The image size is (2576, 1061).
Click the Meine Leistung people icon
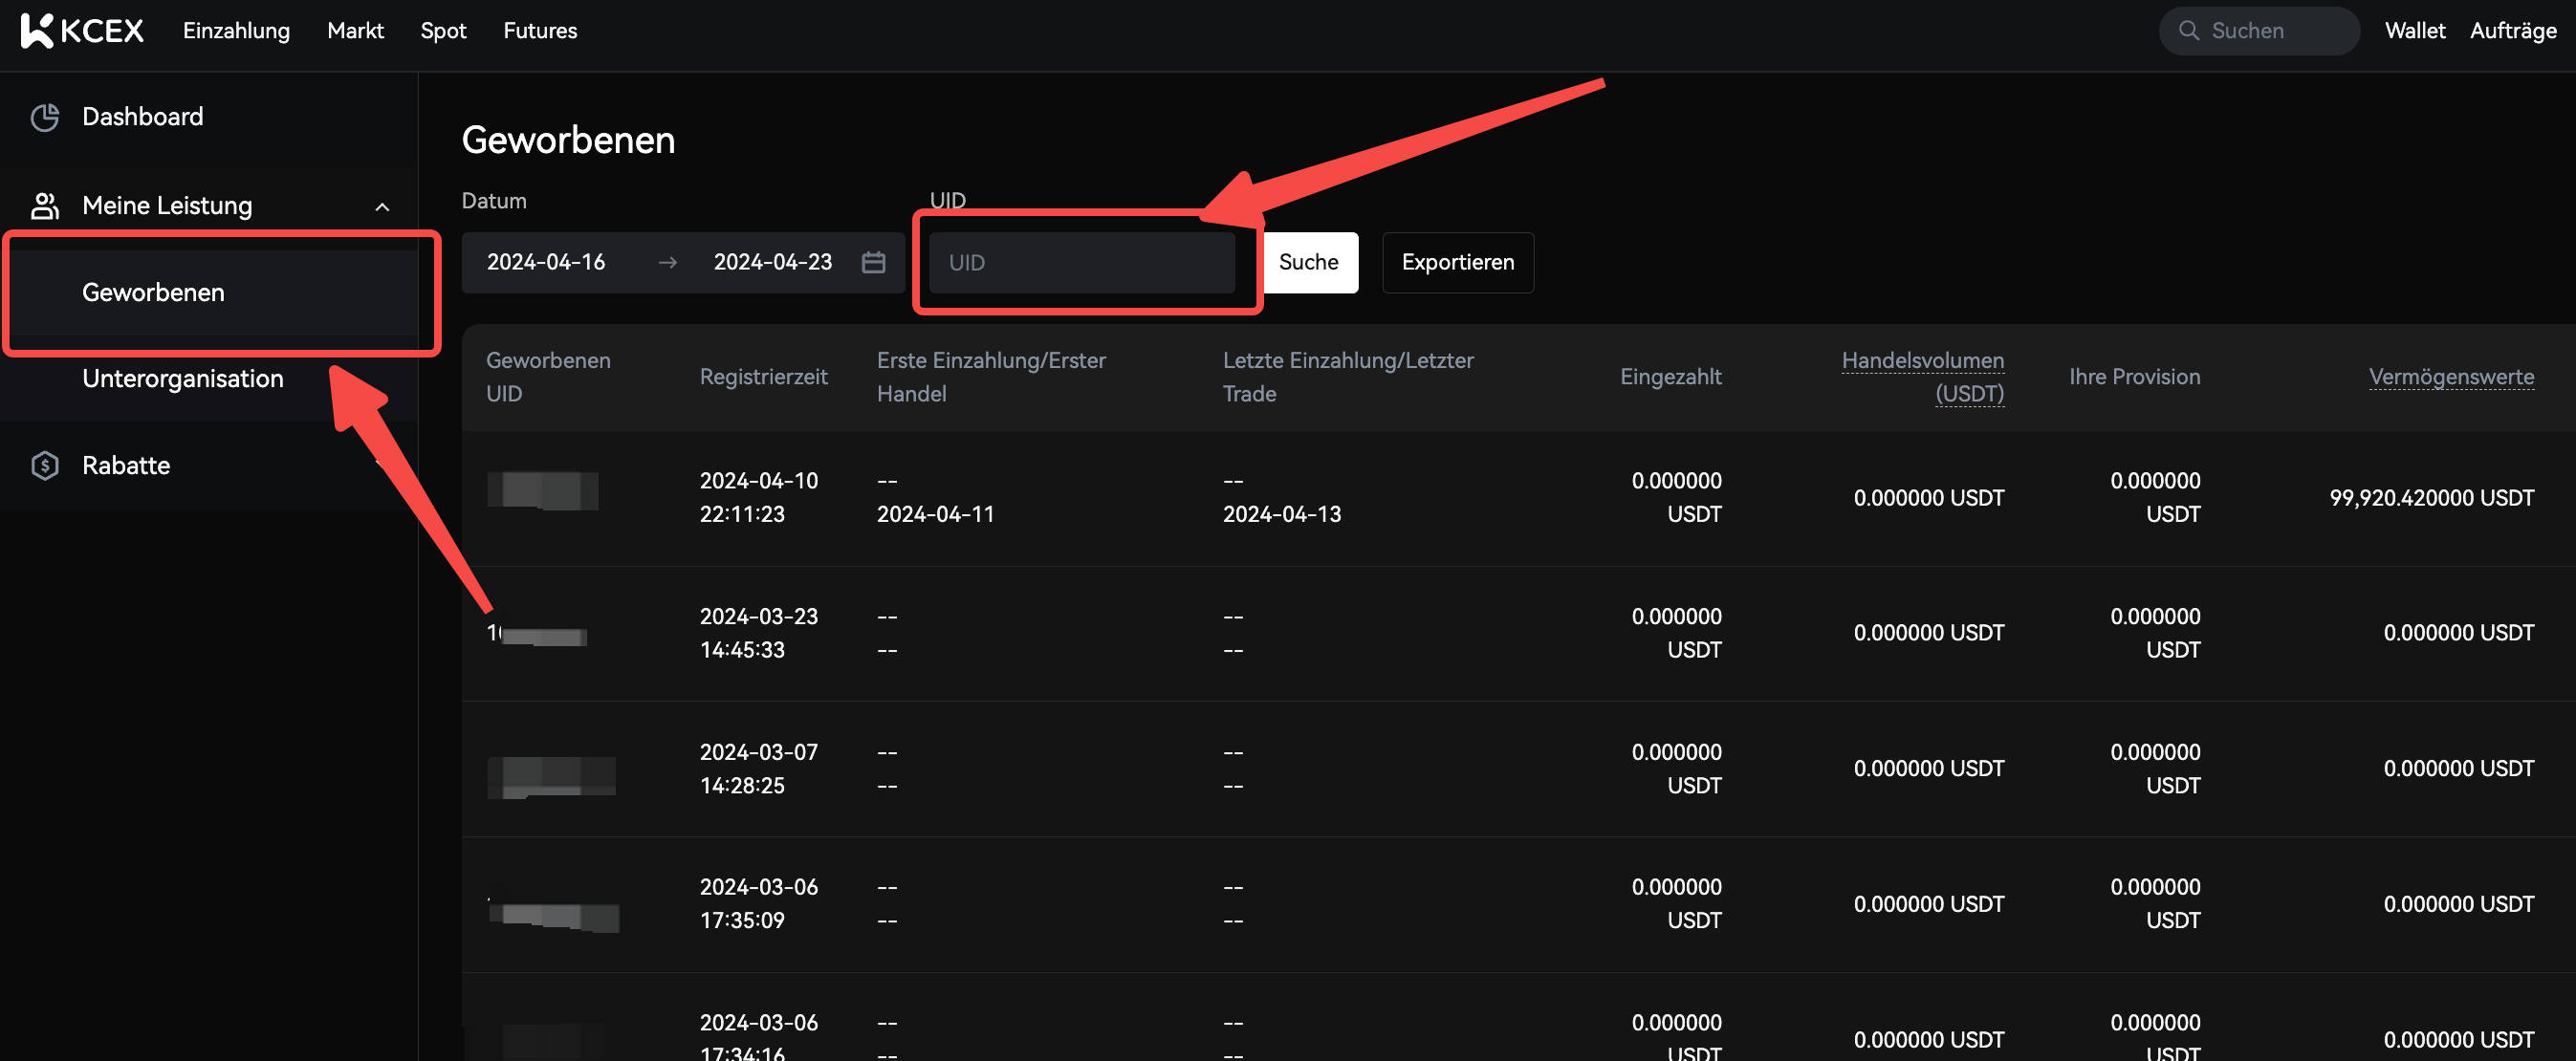pos(45,206)
